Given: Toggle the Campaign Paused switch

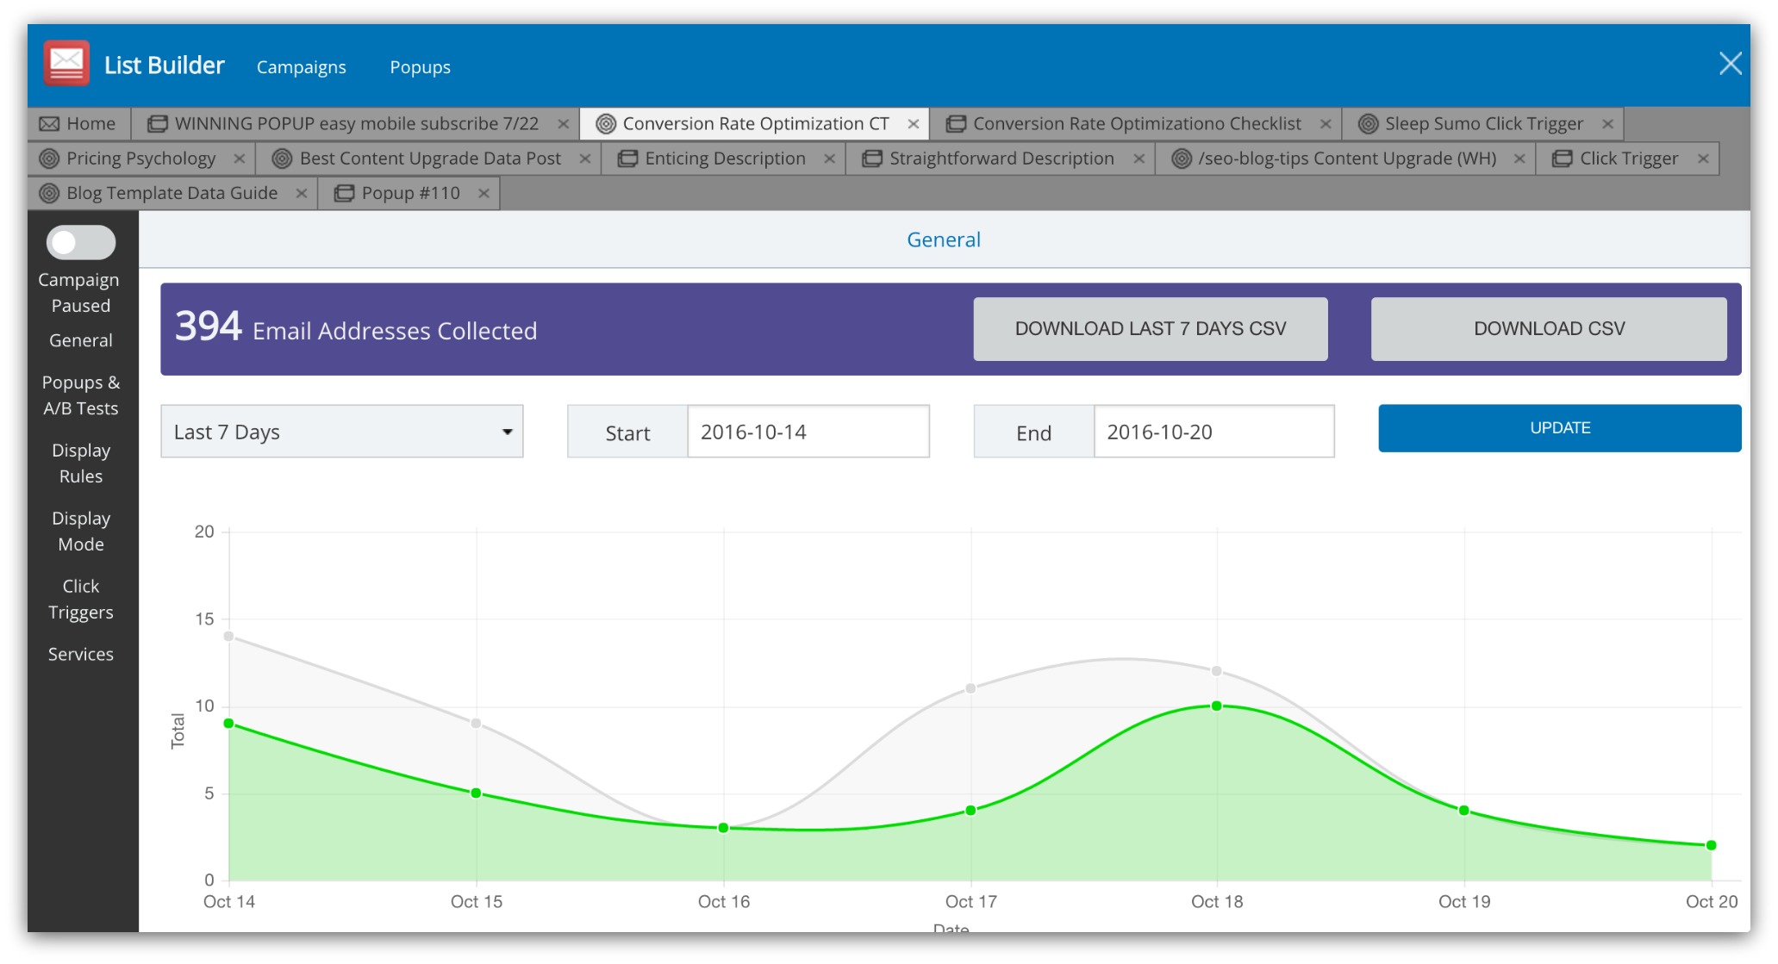Looking at the screenshot, I should pyautogui.click(x=81, y=243).
